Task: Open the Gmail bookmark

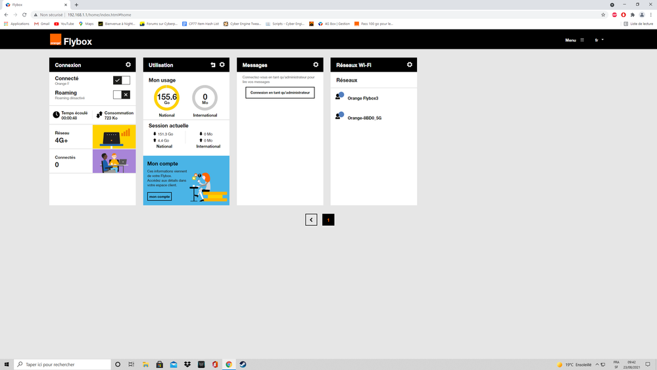Action: [42, 24]
